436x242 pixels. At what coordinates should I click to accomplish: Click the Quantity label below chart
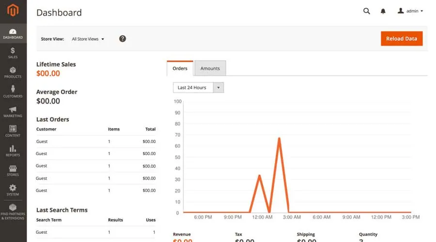(368, 234)
